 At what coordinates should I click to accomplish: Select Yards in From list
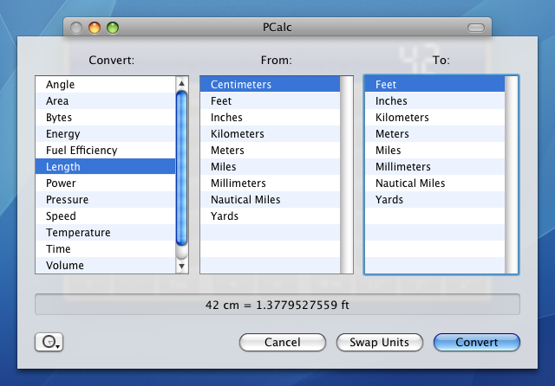pyautogui.click(x=270, y=216)
